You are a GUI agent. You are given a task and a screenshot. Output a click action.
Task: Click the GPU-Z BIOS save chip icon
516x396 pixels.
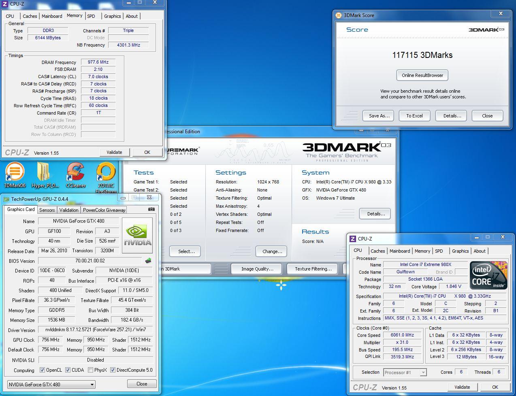[x=148, y=261]
